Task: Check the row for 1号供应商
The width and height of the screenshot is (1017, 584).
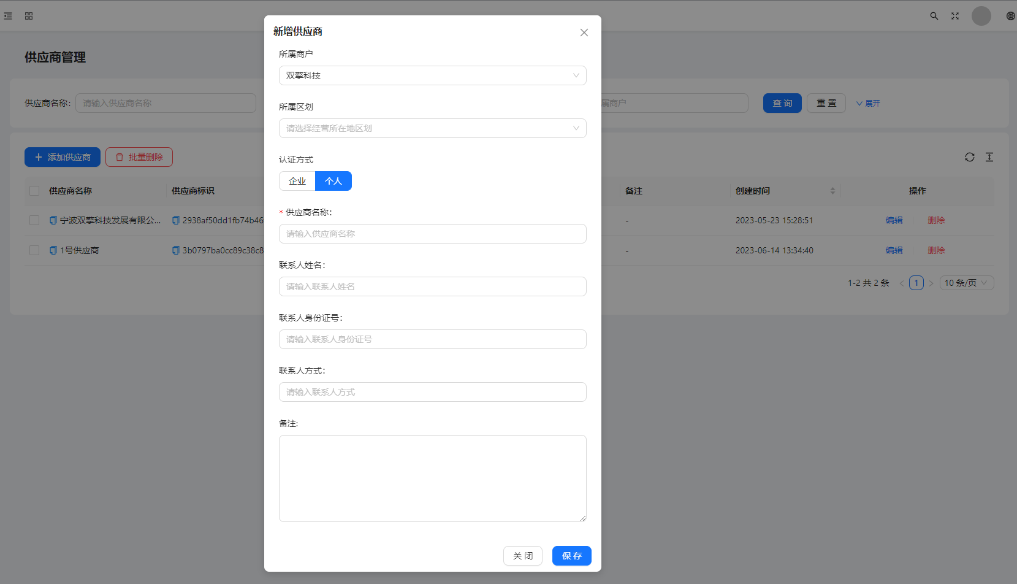Action: [x=34, y=250]
